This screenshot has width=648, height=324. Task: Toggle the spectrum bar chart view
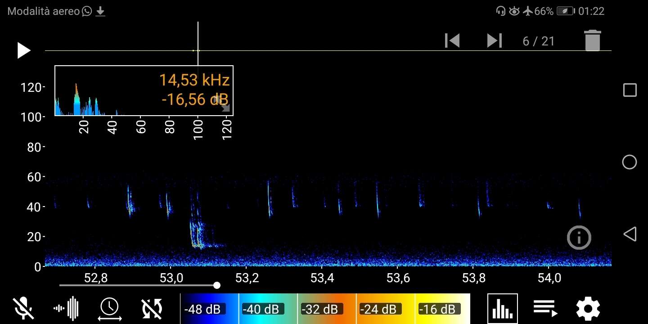pos(503,309)
